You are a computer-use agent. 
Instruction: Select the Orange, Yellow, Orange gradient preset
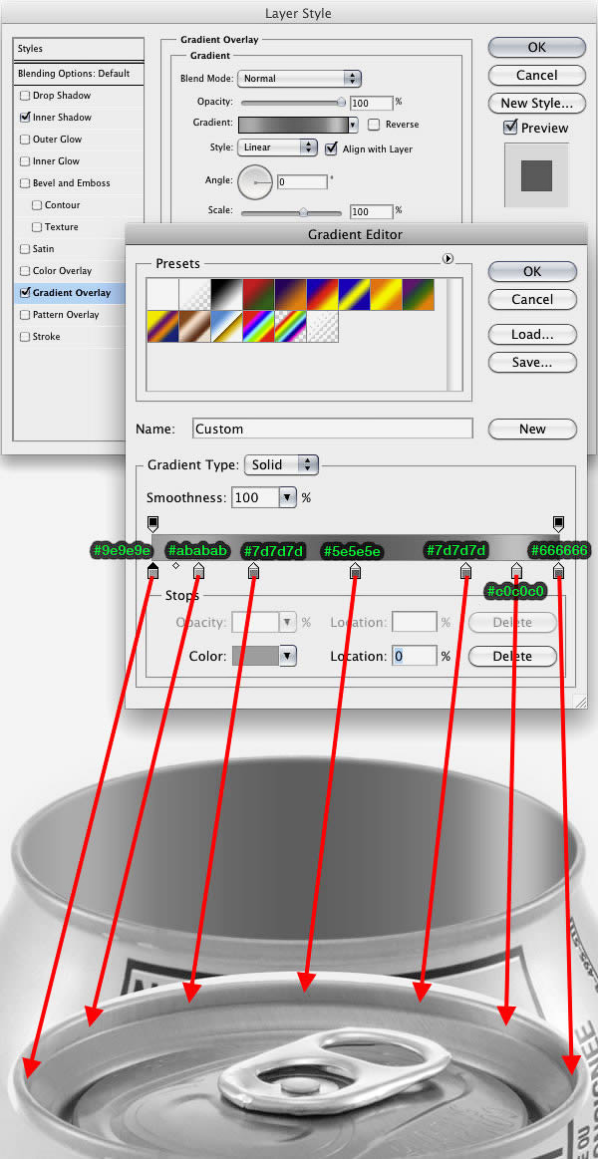385,294
